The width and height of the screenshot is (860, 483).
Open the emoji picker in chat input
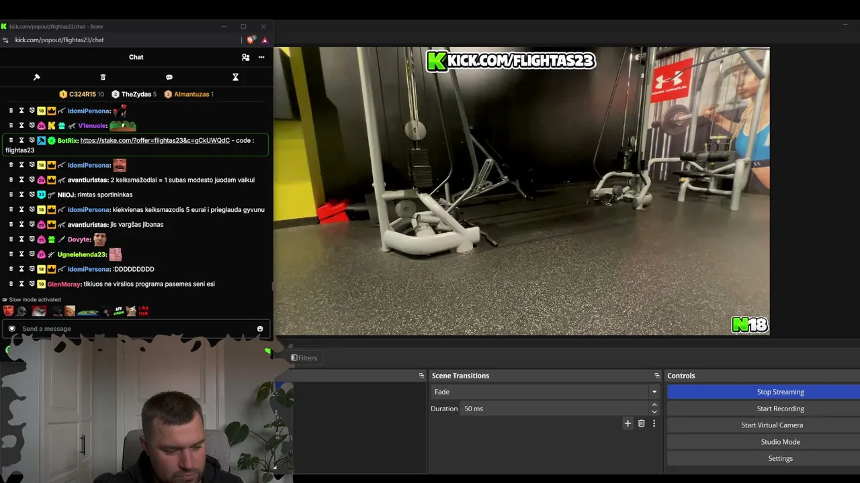(260, 329)
